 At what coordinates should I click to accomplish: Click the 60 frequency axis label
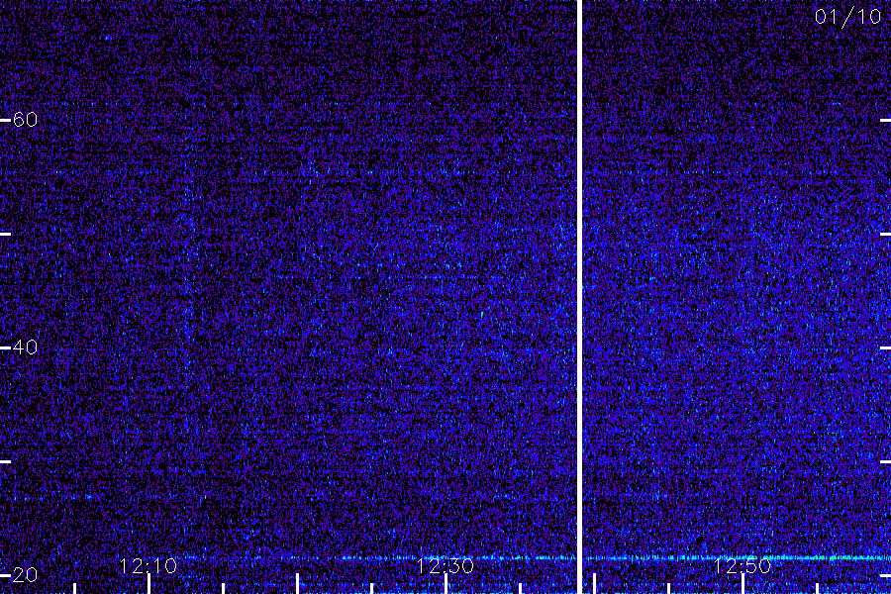[25, 120]
